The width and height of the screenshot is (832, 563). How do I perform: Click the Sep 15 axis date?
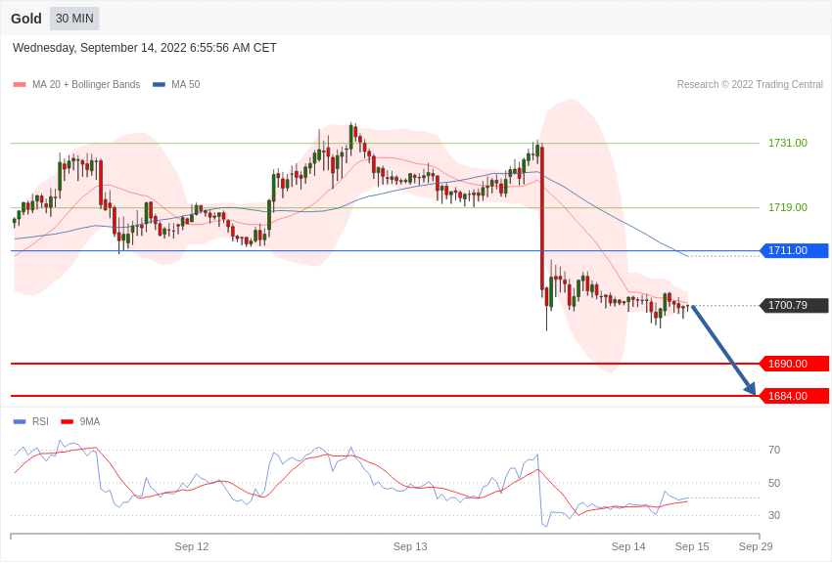(x=692, y=546)
